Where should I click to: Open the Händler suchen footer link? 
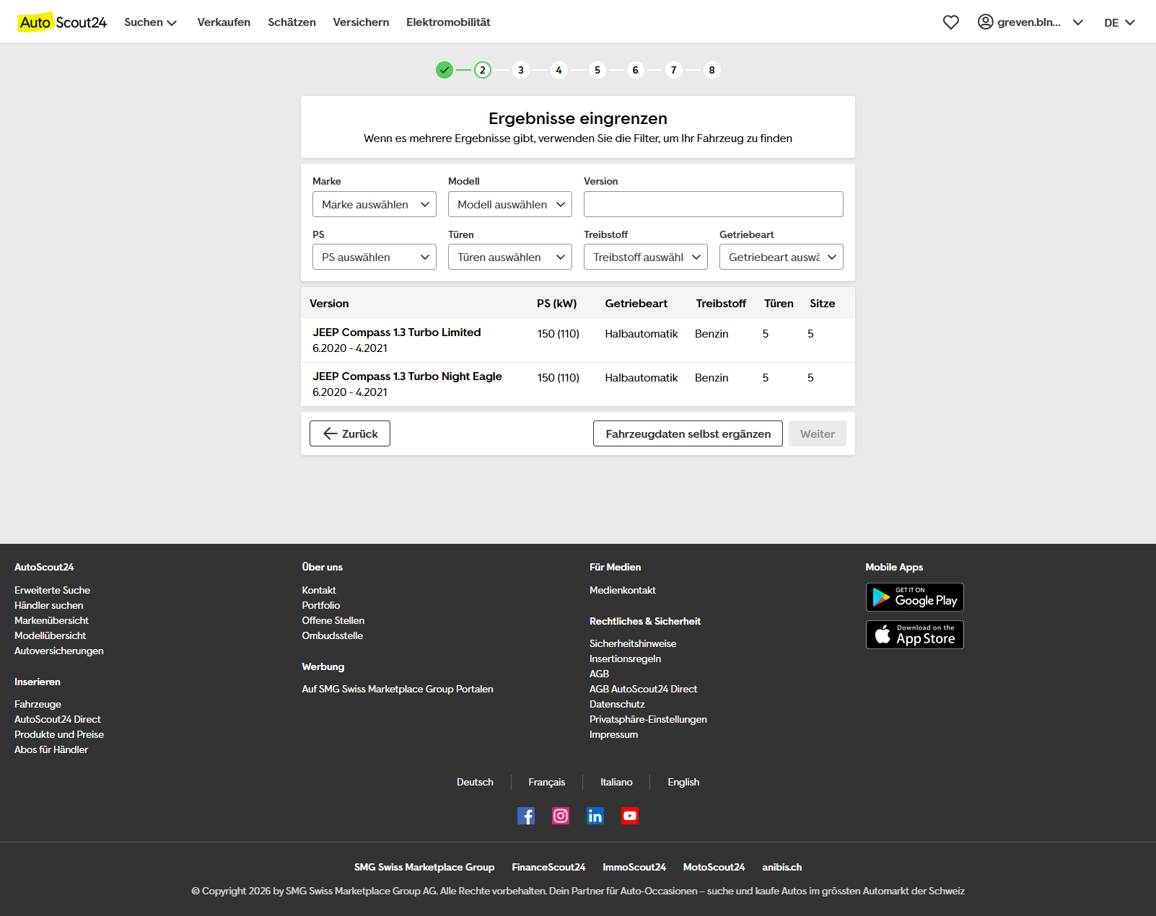48,605
